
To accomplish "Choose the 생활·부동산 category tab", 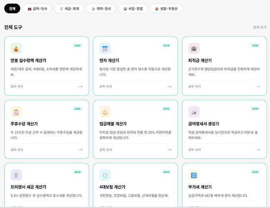I will pyautogui.click(x=166, y=9).
